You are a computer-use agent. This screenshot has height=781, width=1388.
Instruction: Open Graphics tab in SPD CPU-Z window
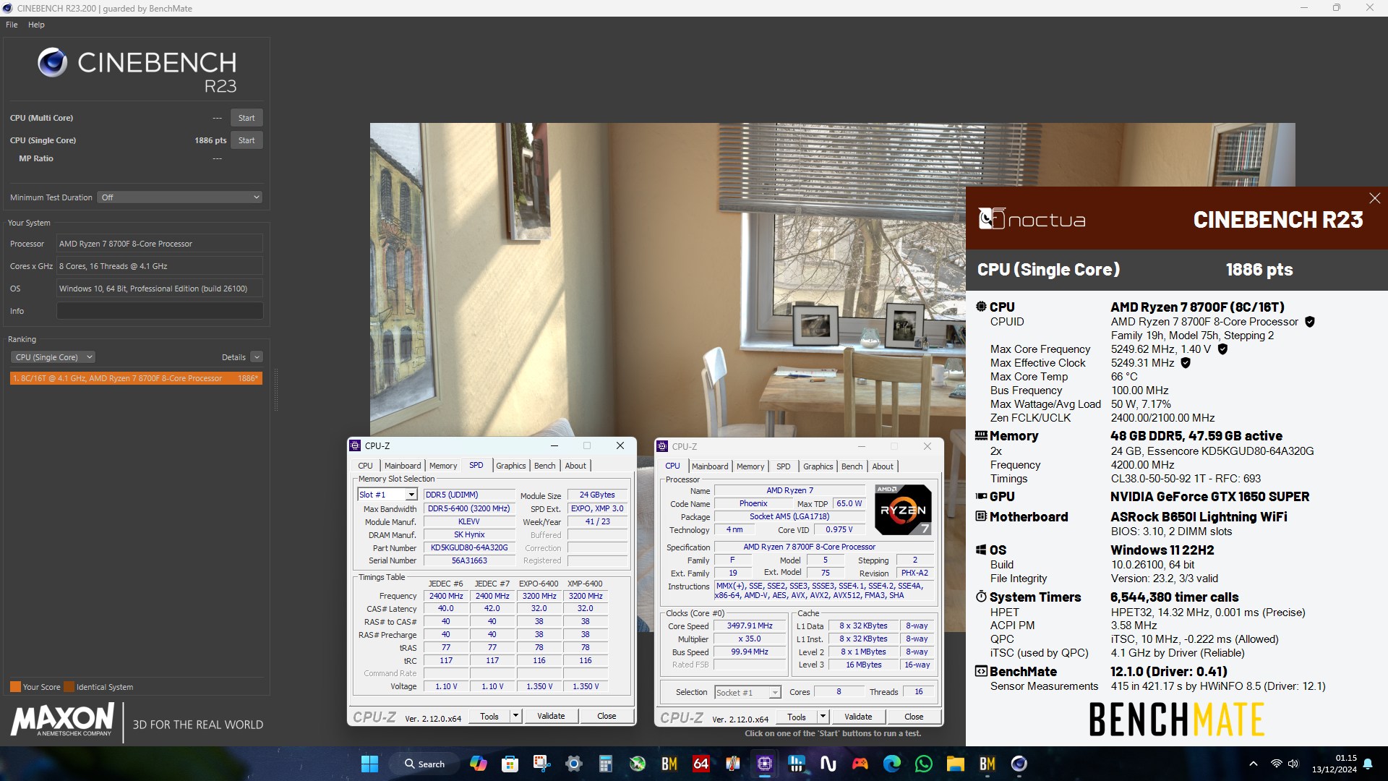pos(510,466)
